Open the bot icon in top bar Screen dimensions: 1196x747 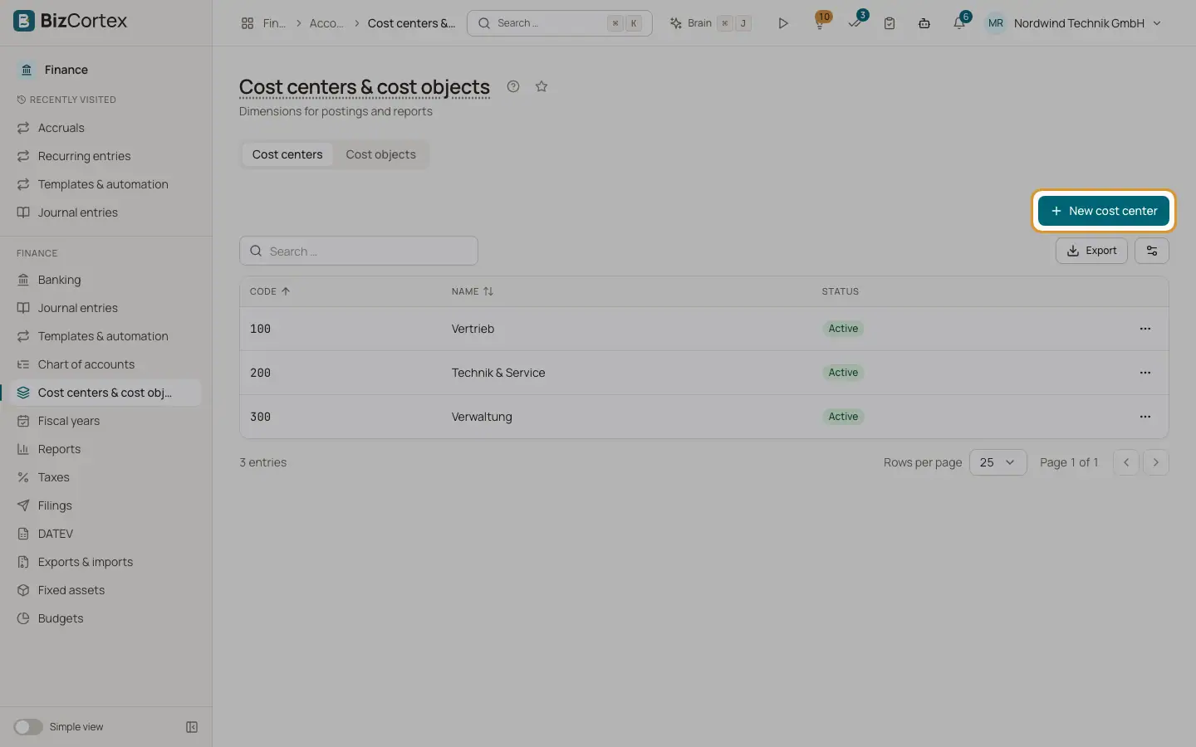click(924, 23)
